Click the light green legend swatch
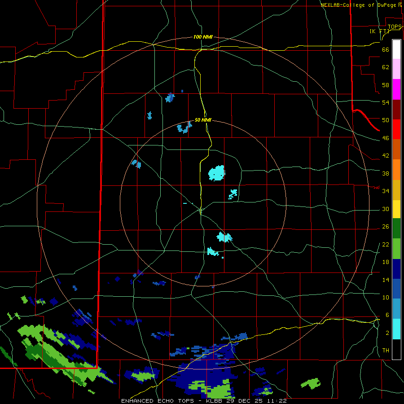404x404 pixels. [x=396, y=249]
